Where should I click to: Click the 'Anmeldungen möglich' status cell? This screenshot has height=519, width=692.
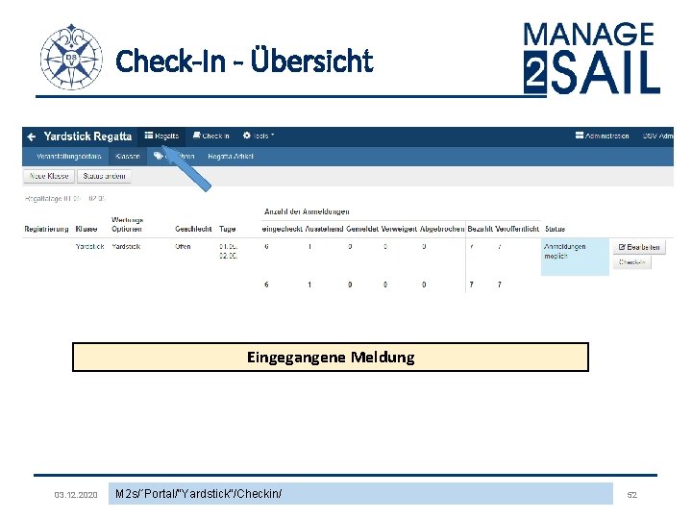click(575, 257)
